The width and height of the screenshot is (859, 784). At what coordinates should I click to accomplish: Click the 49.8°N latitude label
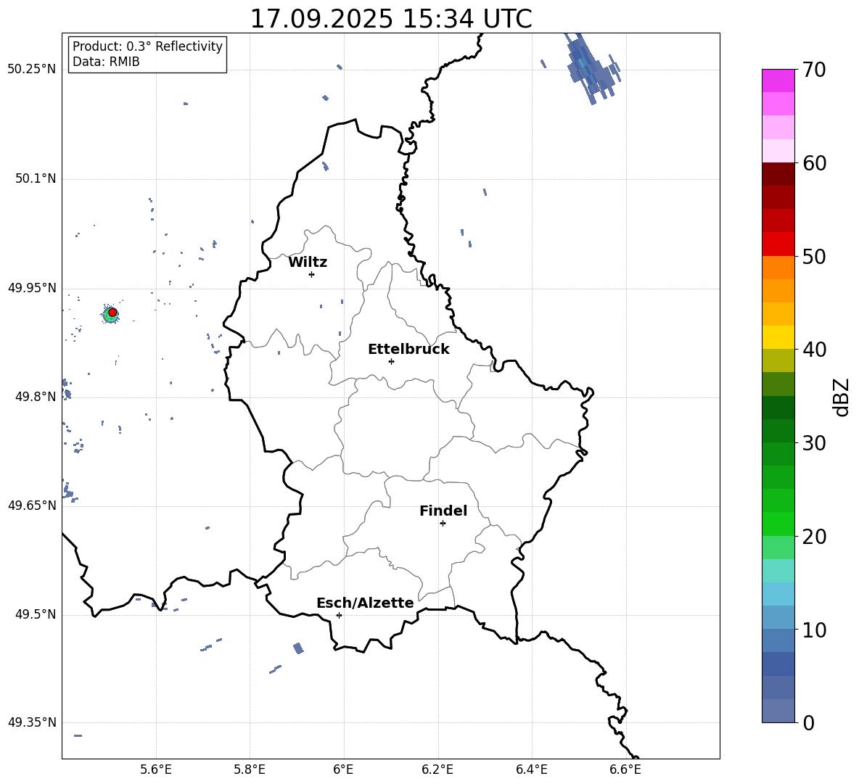coord(36,397)
